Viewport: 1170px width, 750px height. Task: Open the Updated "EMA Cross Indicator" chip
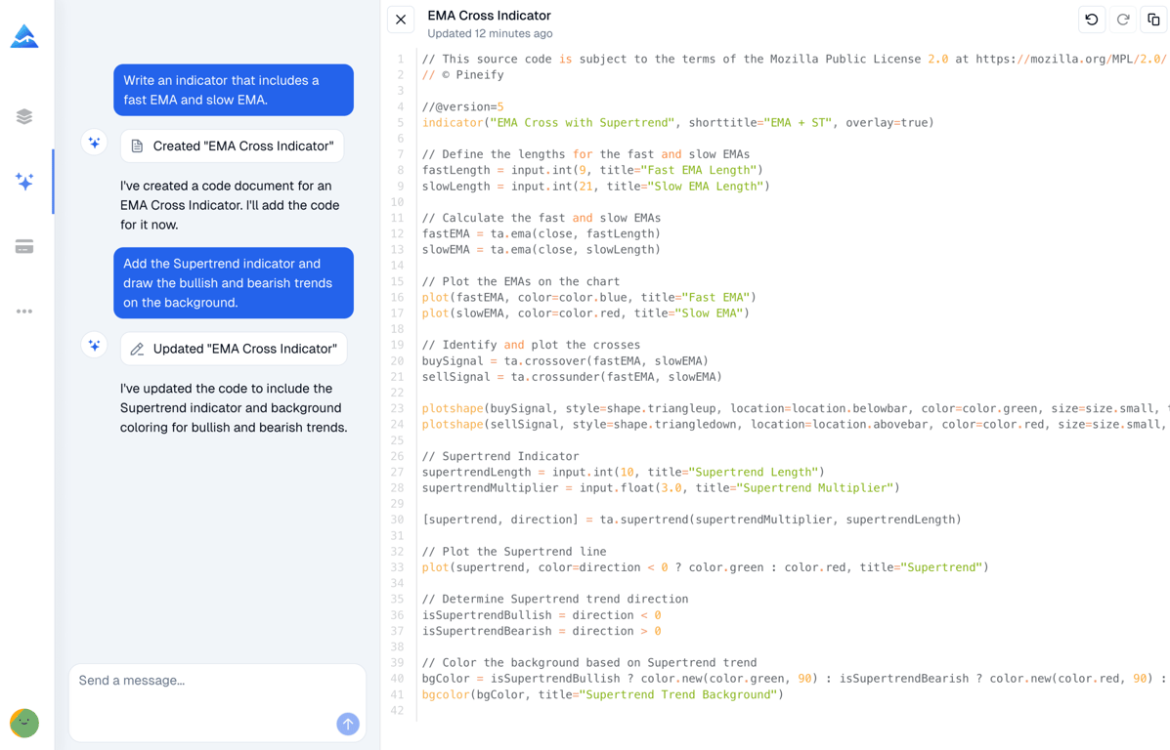[x=234, y=349]
